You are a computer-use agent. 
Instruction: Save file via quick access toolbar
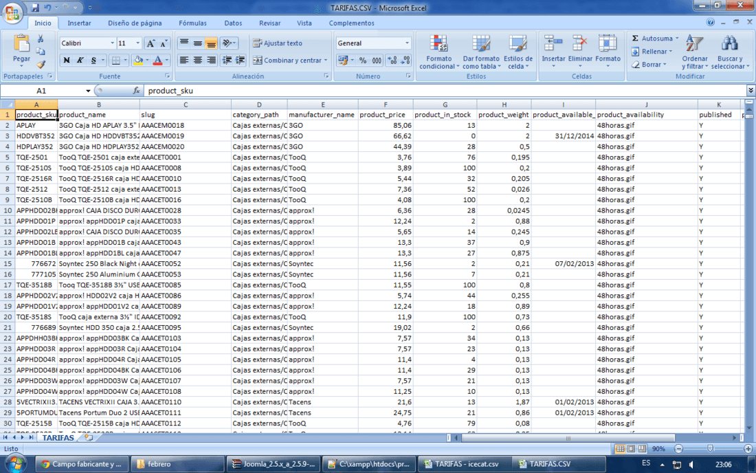click(35, 8)
